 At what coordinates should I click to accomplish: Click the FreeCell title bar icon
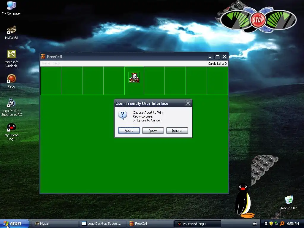(x=43, y=57)
